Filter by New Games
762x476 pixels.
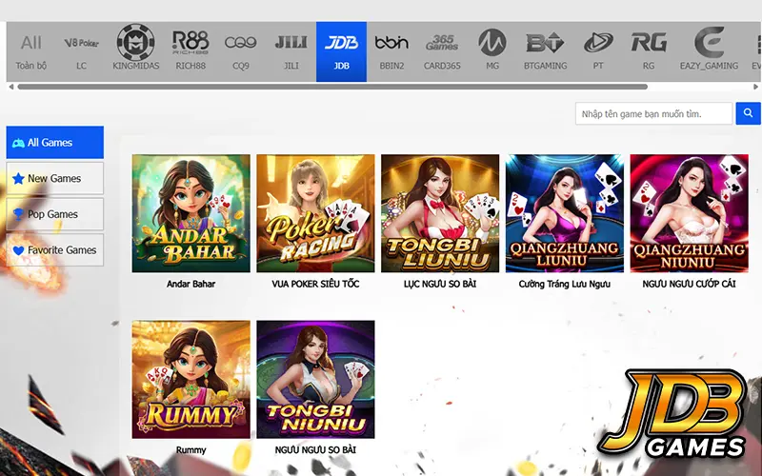(x=55, y=178)
